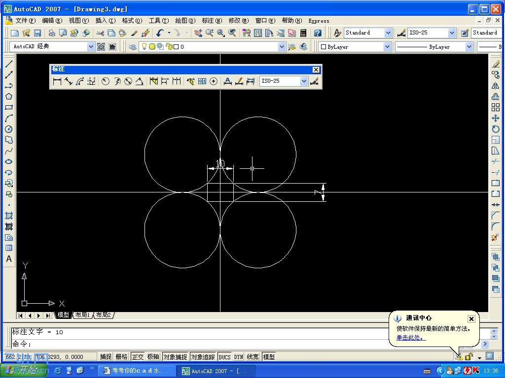Open the ISO-25 dropdown in 标注 toolbar
The width and height of the screenshot is (505, 378).
(304, 81)
